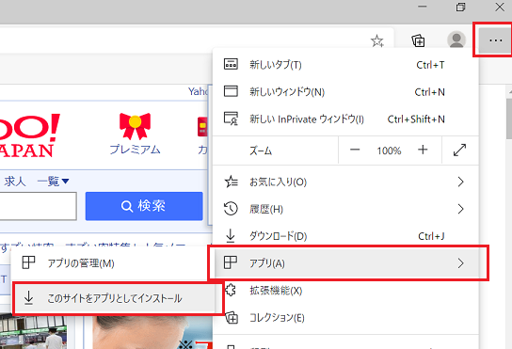This screenshot has width=512, height=349.
Task: Add this page to favorites star icon
Action: tap(377, 41)
